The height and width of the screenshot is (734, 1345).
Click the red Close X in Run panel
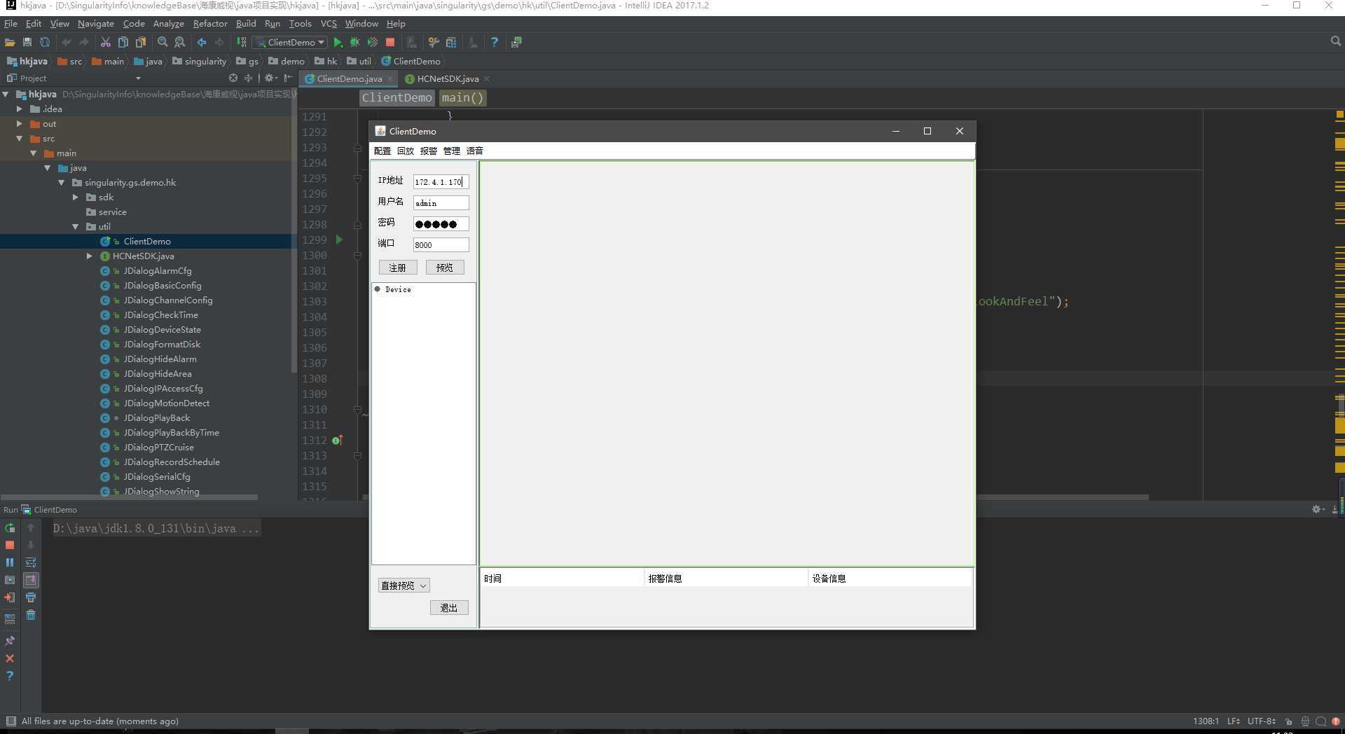click(x=10, y=658)
